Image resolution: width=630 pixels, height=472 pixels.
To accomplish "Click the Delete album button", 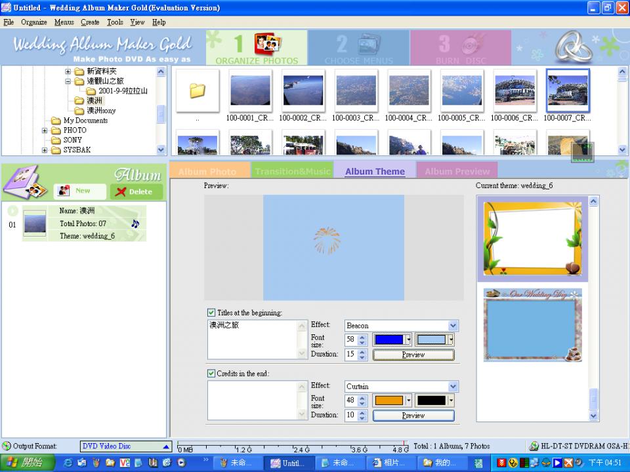I will coord(136,191).
